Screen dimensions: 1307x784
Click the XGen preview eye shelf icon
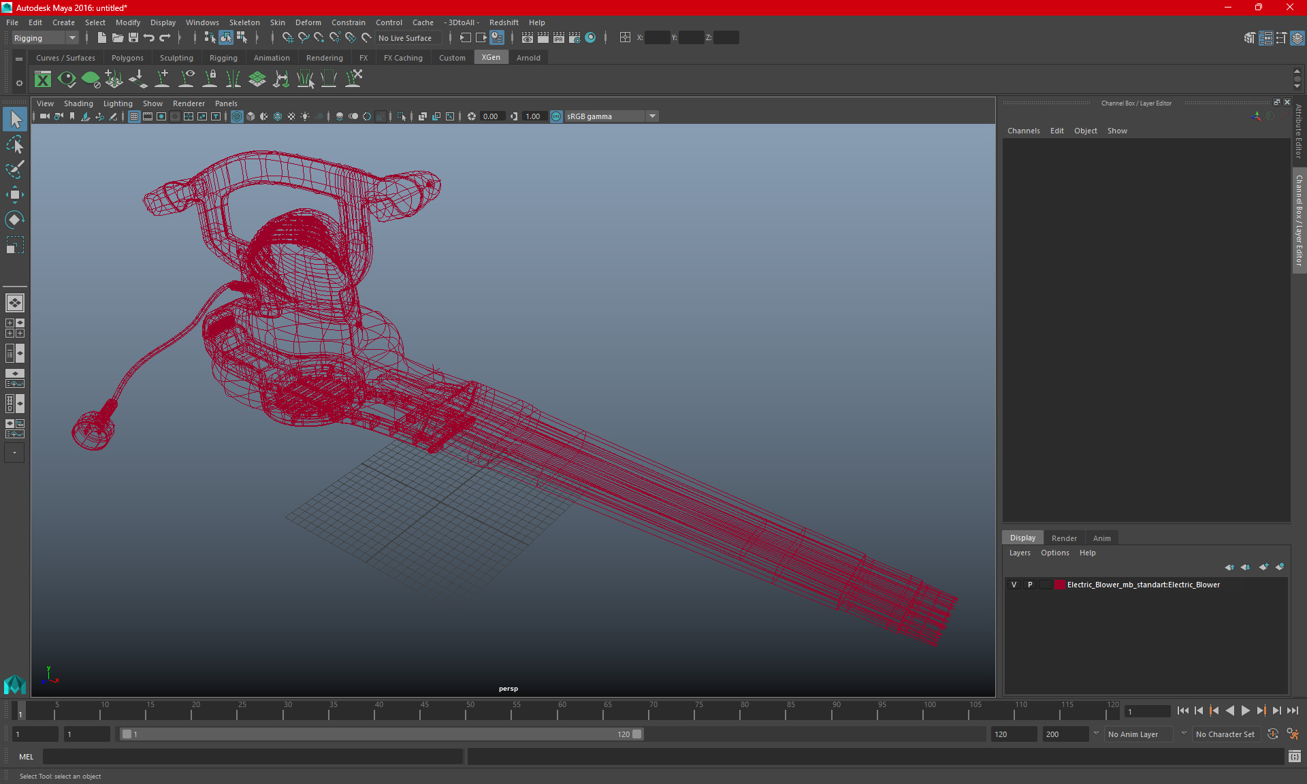click(67, 79)
